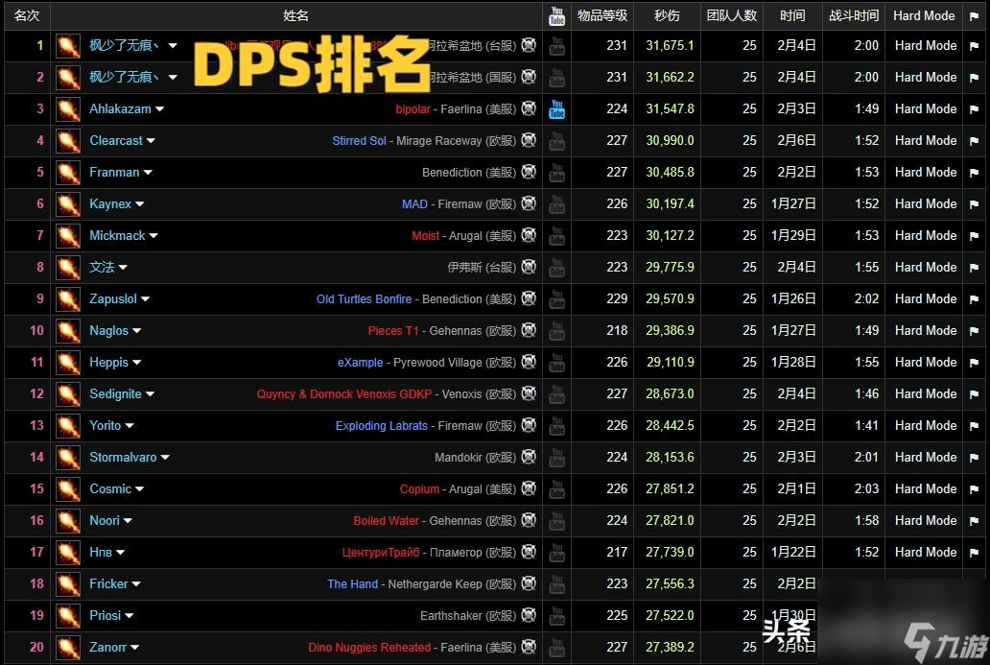This screenshot has width=990, height=665.
Task: Open the Naglos player link
Action: 108,331
